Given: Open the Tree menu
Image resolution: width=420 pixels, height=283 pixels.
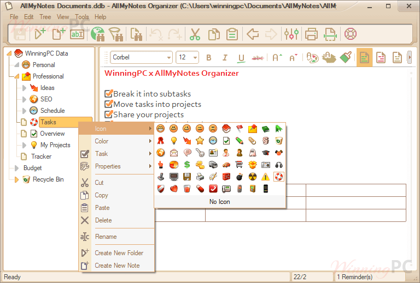Looking at the screenshot, I should tap(45, 17).
